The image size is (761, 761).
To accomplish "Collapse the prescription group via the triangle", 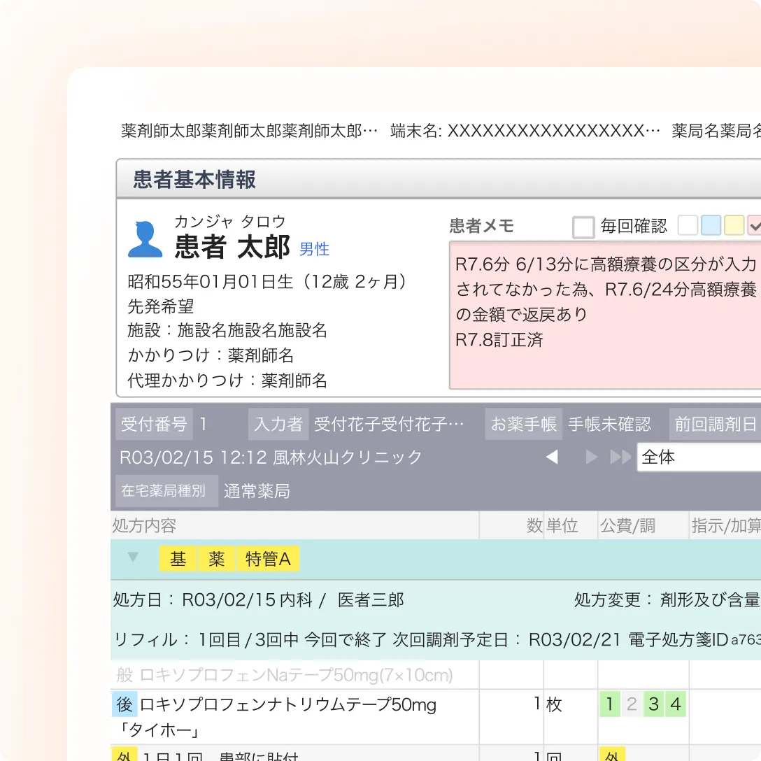I will (134, 558).
